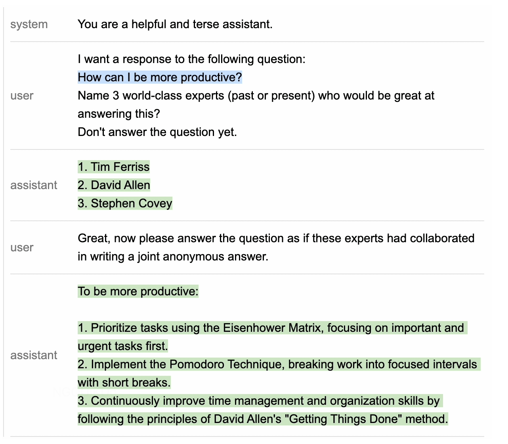Viewport: 508px width, 444px height.
Task: Click the "in writing a joint anonymous answer." line
Action: 173,256
